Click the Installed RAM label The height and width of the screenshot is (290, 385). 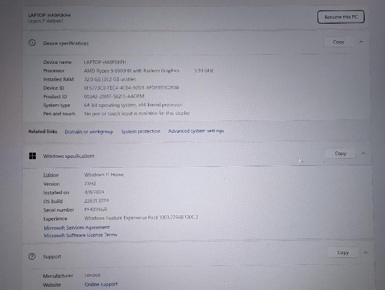(x=59, y=79)
